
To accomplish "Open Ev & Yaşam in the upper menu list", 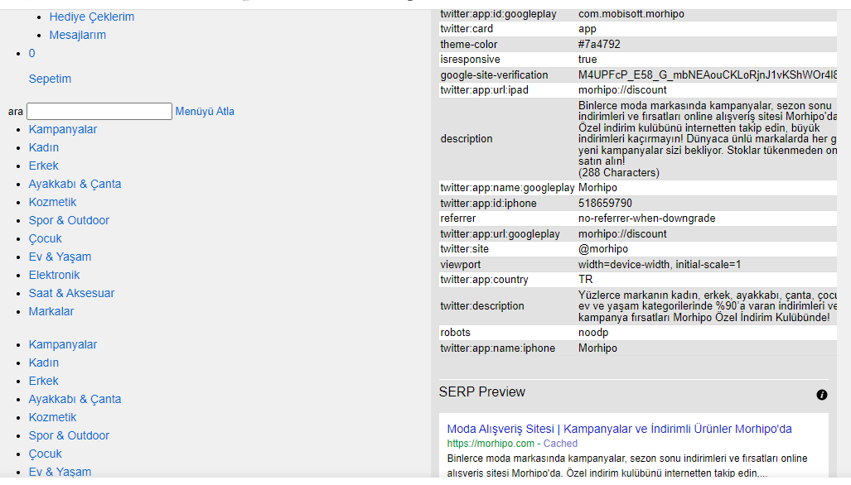I will 60,257.
